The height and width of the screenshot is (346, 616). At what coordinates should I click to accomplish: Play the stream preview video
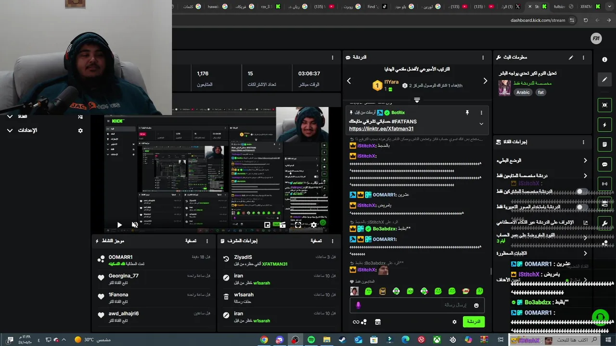tap(119, 224)
